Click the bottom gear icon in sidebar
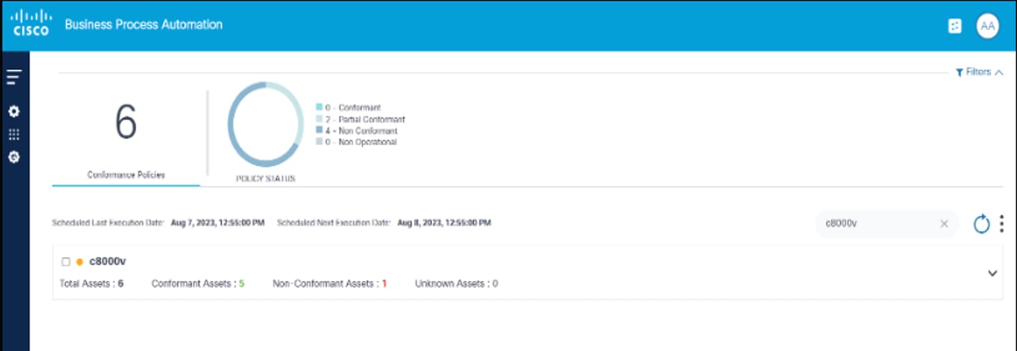 pos(14,157)
